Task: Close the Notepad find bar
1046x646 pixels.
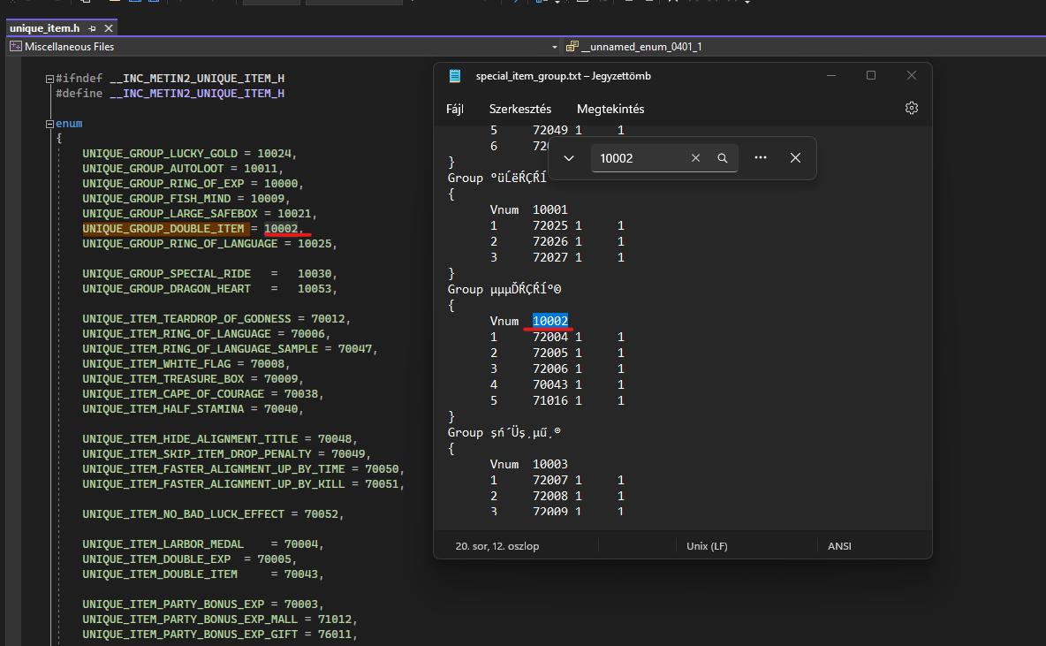Action: coord(795,158)
